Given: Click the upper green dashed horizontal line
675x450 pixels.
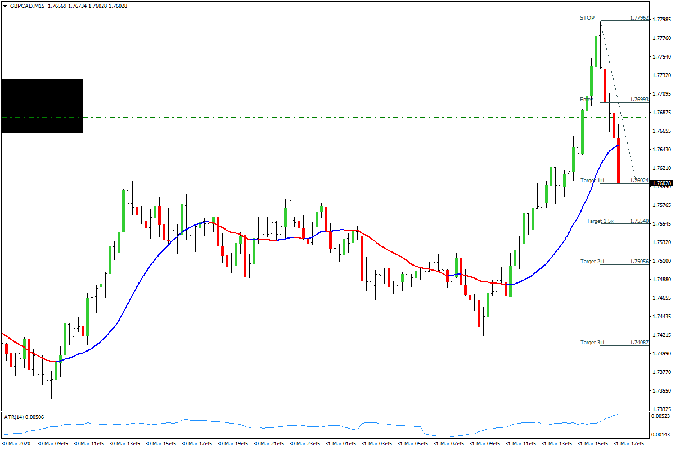Looking at the screenshot, I should (281, 96).
